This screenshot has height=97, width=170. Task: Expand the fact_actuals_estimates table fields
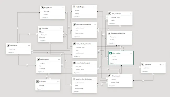click(x=77, y=56)
